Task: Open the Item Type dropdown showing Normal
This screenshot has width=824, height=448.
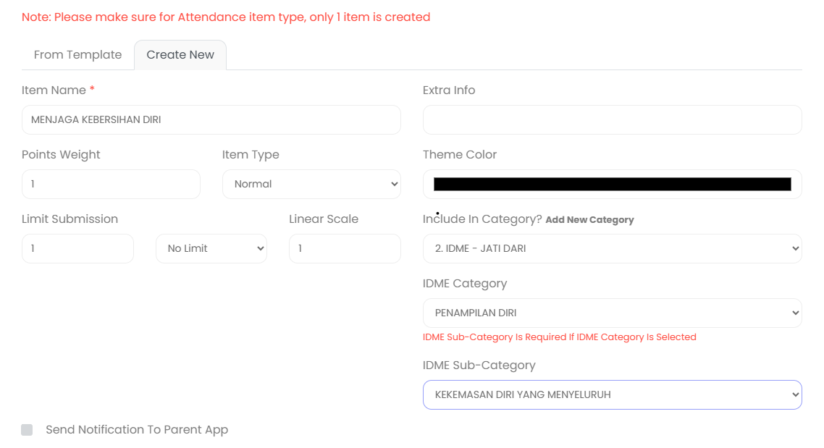Action: [311, 184]
